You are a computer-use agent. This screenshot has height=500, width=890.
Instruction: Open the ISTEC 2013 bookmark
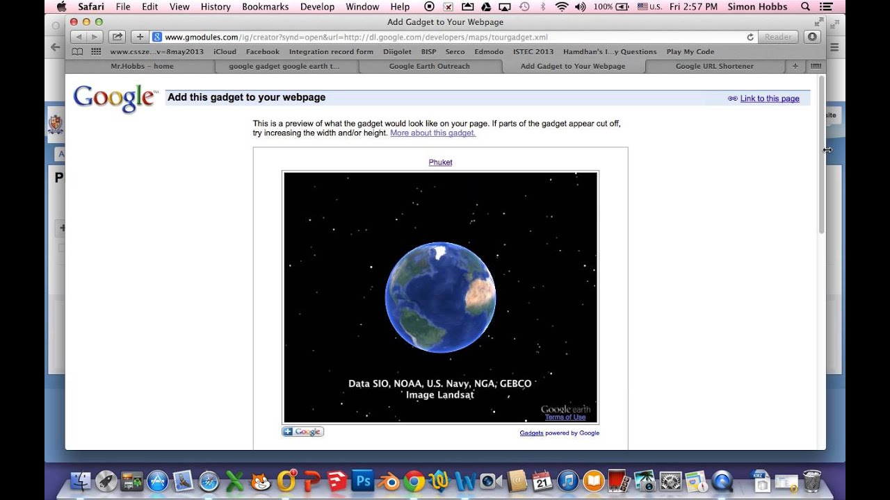click(533, 51)
